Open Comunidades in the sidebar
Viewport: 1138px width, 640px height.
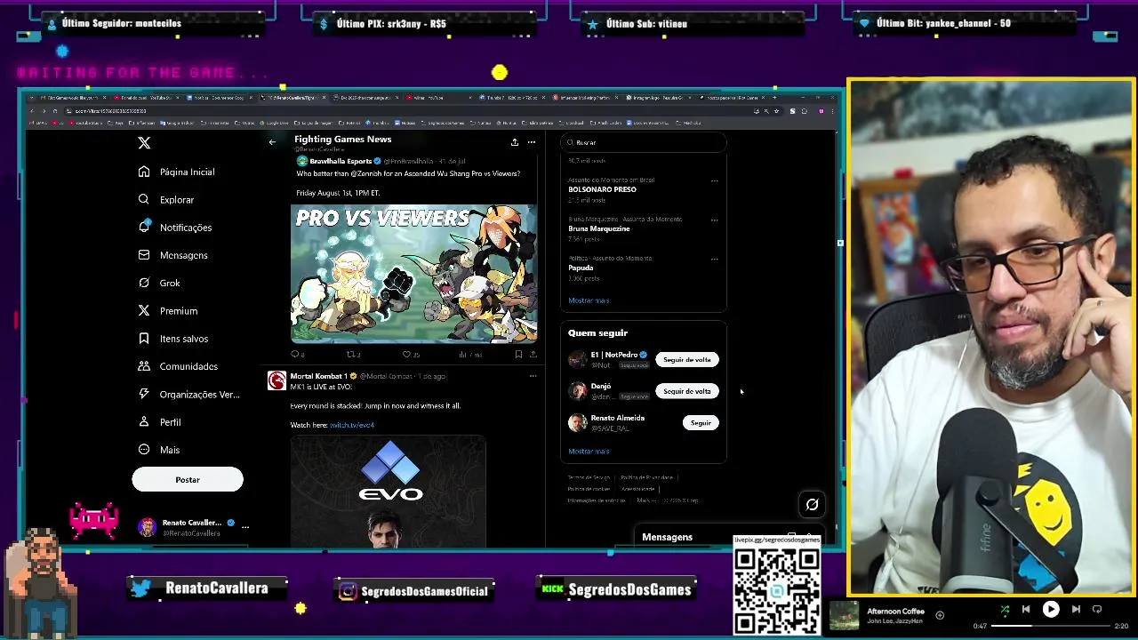178,366
